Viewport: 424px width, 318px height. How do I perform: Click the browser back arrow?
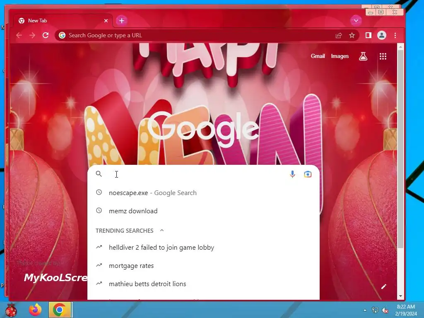[x=19, y=35]
